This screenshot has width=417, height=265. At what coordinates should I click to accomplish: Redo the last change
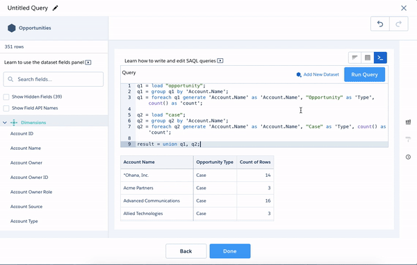(x=399, y=24)
